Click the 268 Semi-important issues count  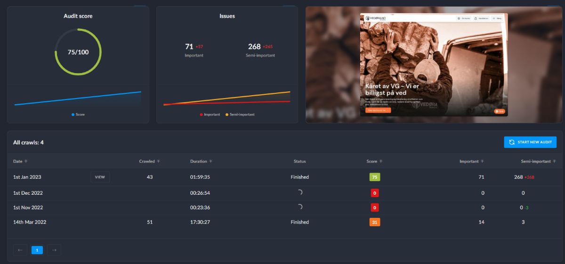tap(254, 46)
